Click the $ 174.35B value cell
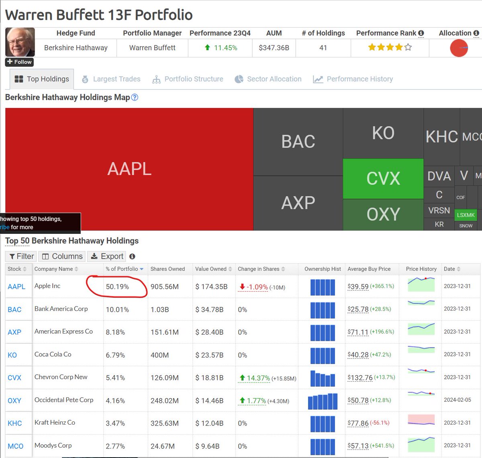 pyautogui.click(x=211, y=287)
